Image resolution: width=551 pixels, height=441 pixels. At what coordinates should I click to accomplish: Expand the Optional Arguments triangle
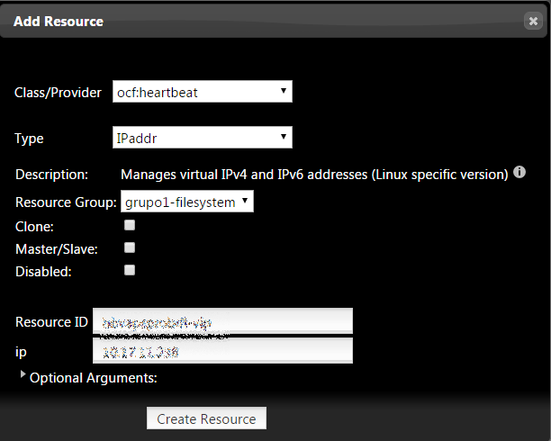pyautogui.click(x=23, y=374)
